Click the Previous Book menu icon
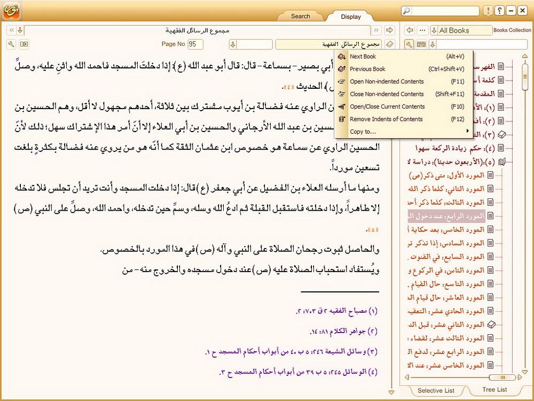The width and height of the screenshot is (534, 401). point(342,69)
